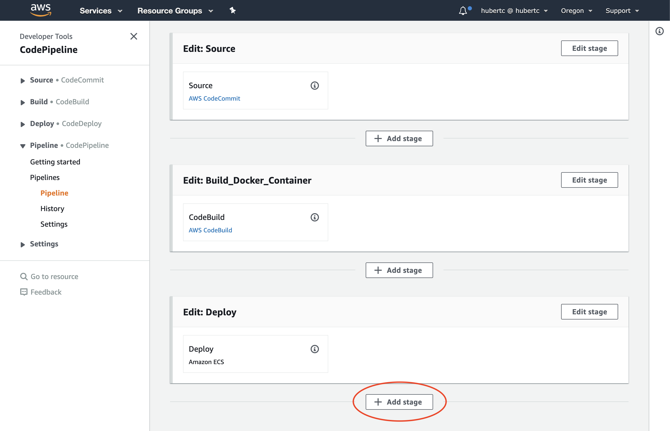
Task: Open the page info panel icon
Action: tap(659, 31)
